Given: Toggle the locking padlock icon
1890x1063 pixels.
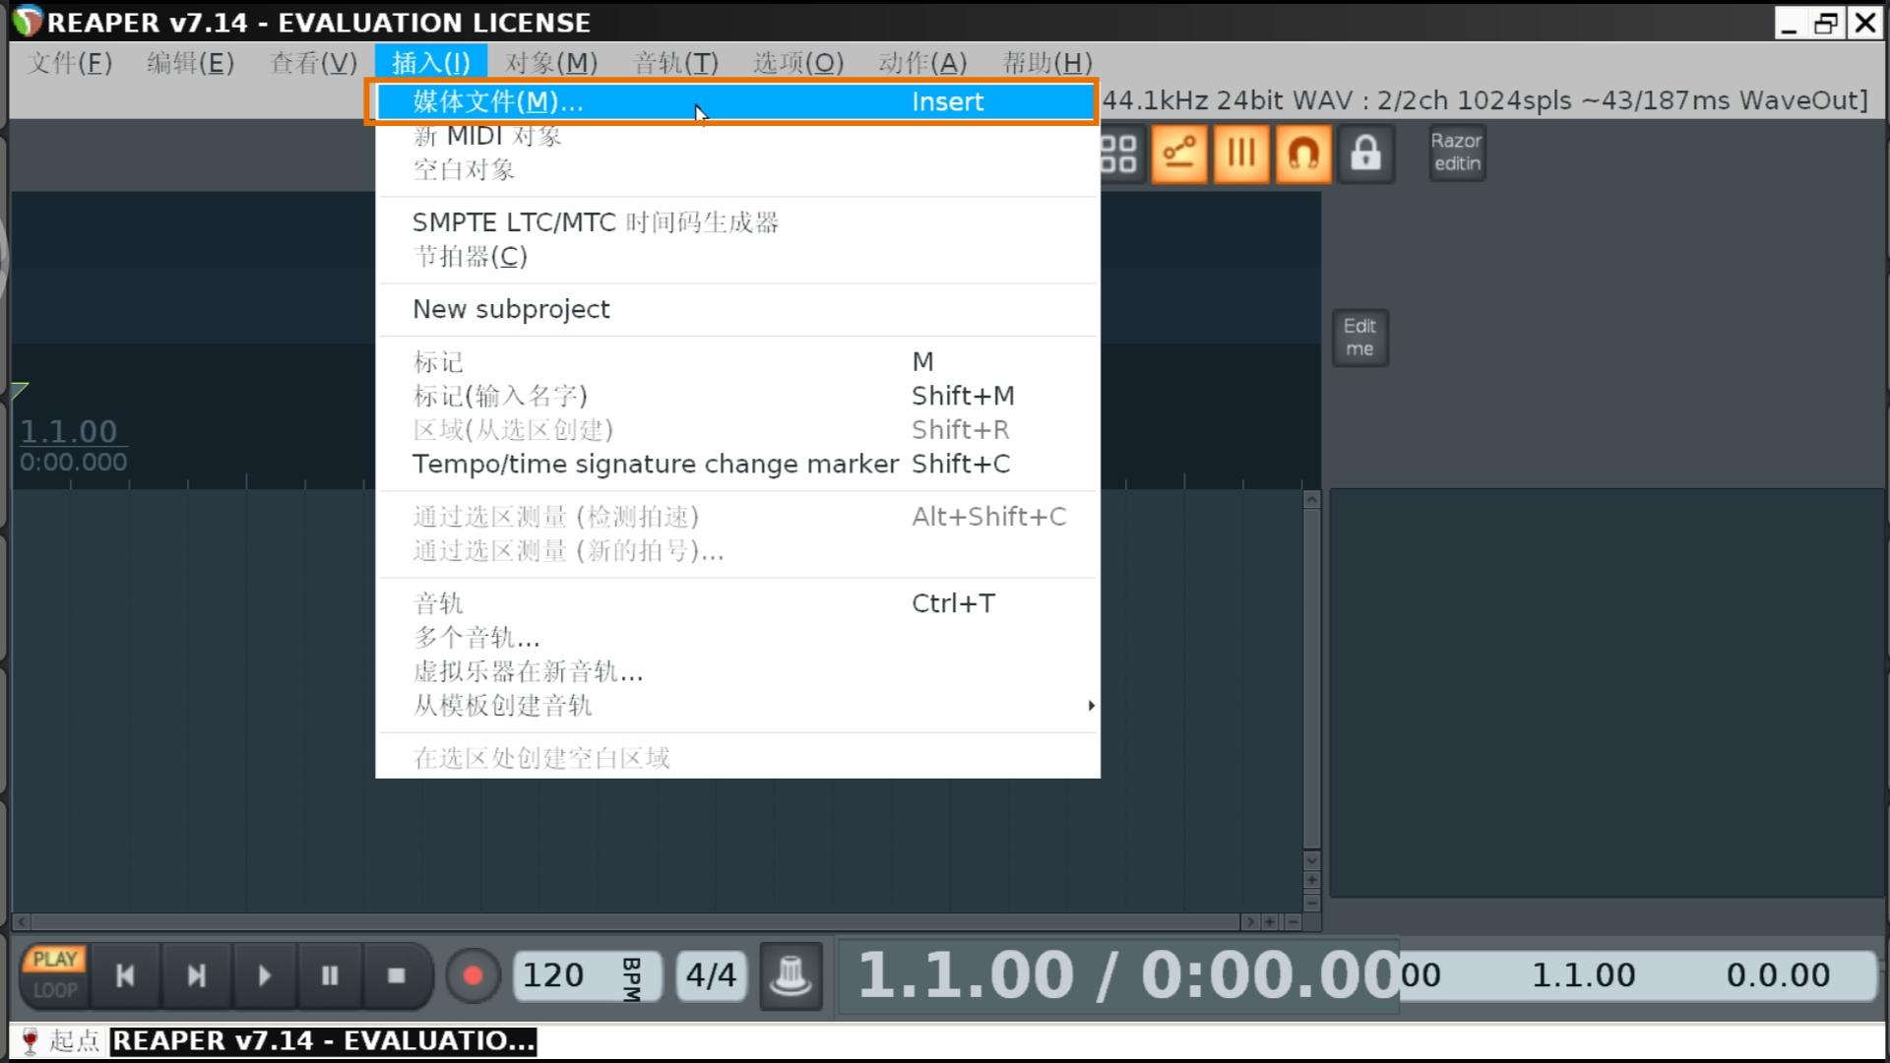Looking at the screenshot, I should coord(1365,155).
